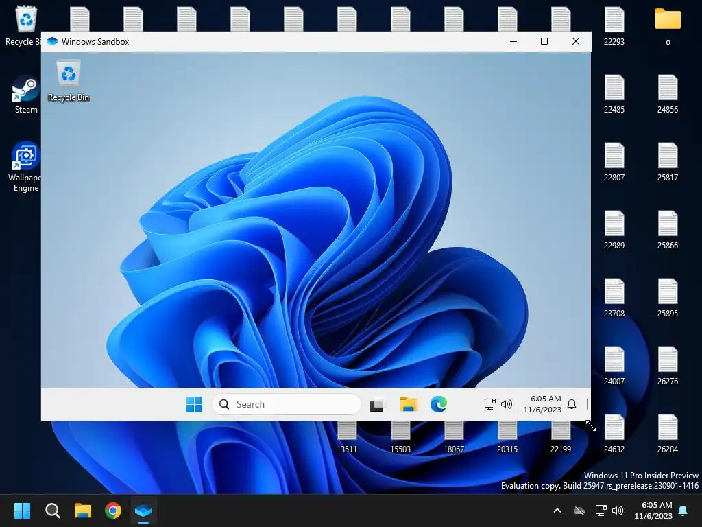Open File Explorer in the Sandbox taskbar
This screenshot has width=702, height=527.
point(409,404)
